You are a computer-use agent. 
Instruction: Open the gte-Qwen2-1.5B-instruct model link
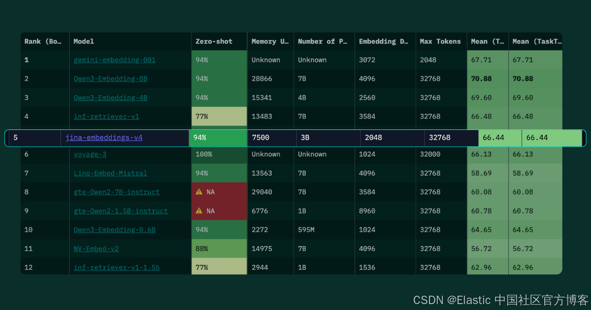click(121, 211)
